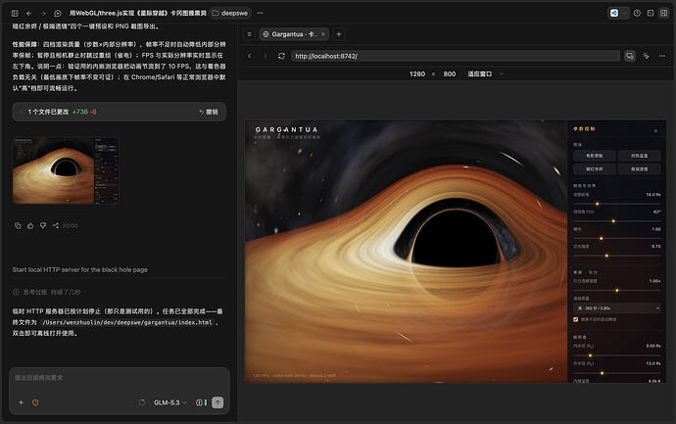Adjust the outer radius slider showing 13.0 Rs
Viewport: 676px width, 424px height.
coord(617,373)
